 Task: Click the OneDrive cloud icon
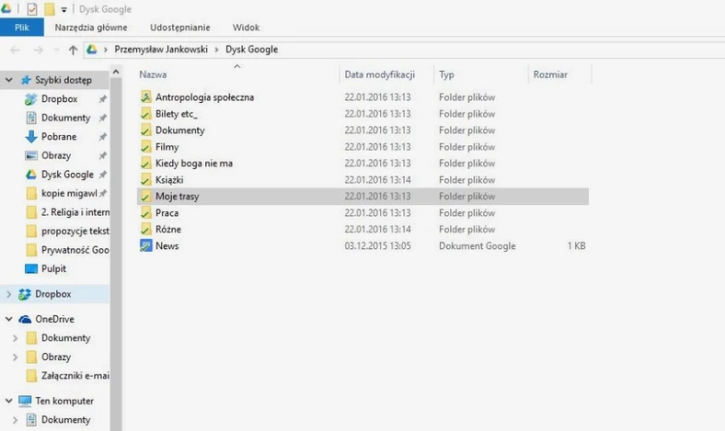pos(25,319)
